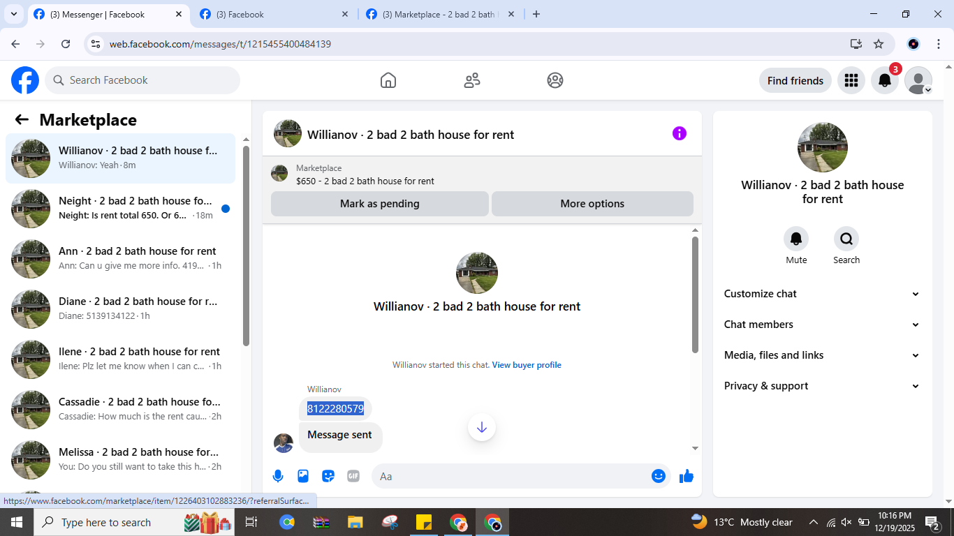
Task: Click the conversation list scrollbar
Action: click(246, 246)
